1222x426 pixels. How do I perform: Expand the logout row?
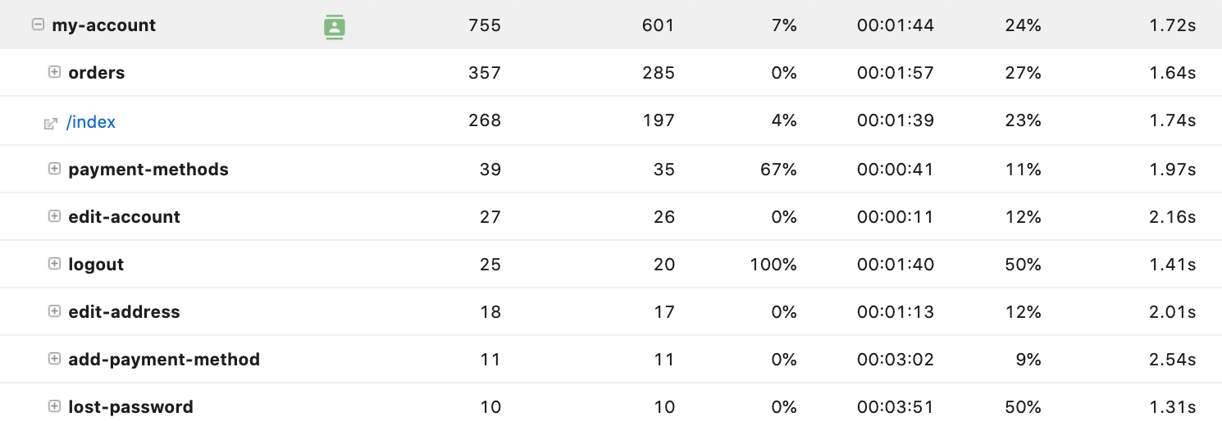[54, 264]
